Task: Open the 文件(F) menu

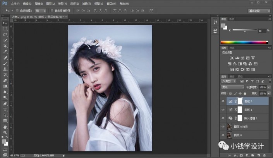Action: (x=15, y=3)
